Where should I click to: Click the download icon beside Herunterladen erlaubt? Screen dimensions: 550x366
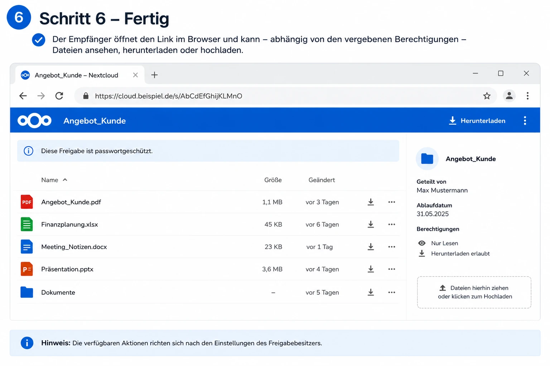422,253
